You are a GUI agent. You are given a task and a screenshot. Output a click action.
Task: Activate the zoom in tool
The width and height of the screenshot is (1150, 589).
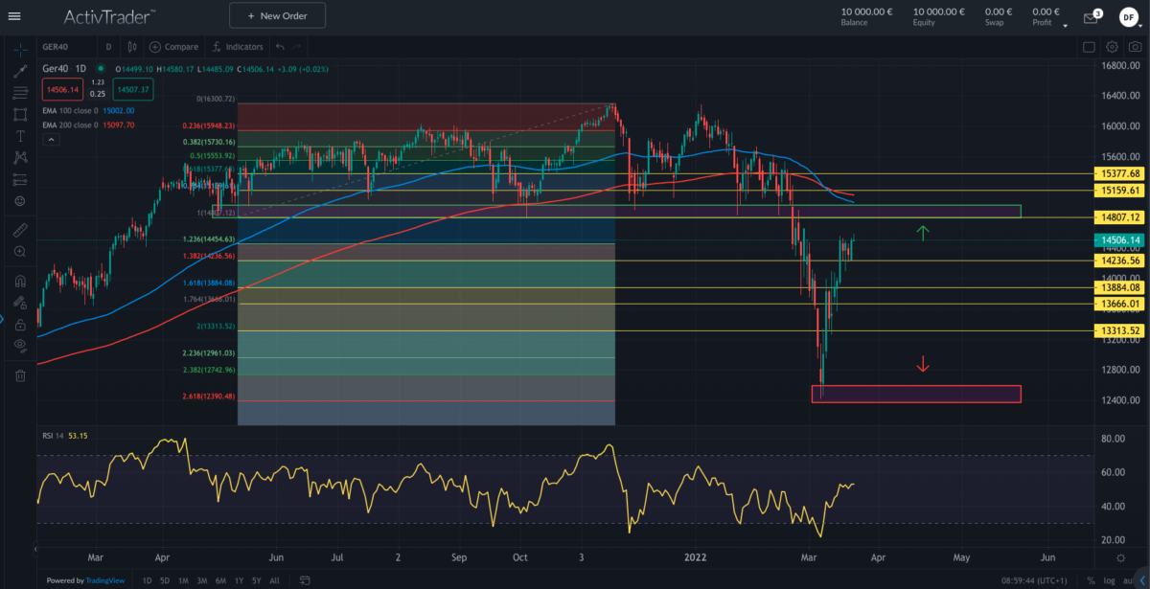(20, 252)
